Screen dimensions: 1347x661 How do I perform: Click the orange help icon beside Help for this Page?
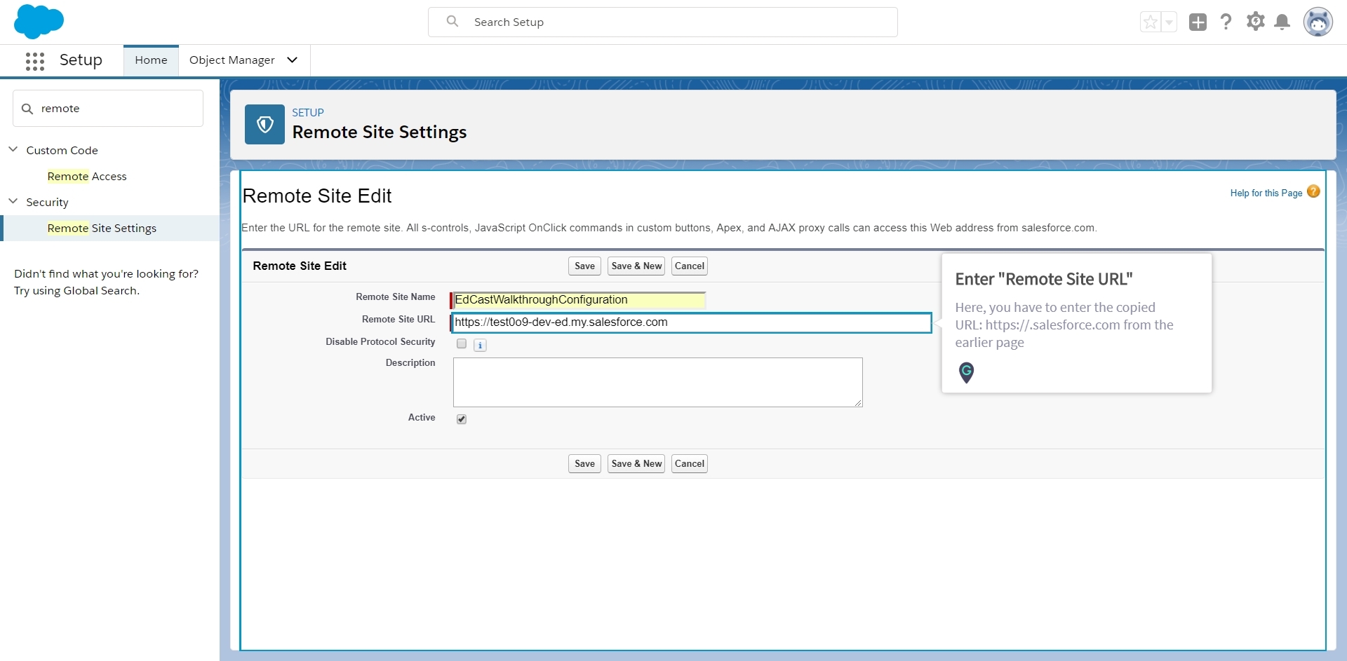[x=1313, y=191]
